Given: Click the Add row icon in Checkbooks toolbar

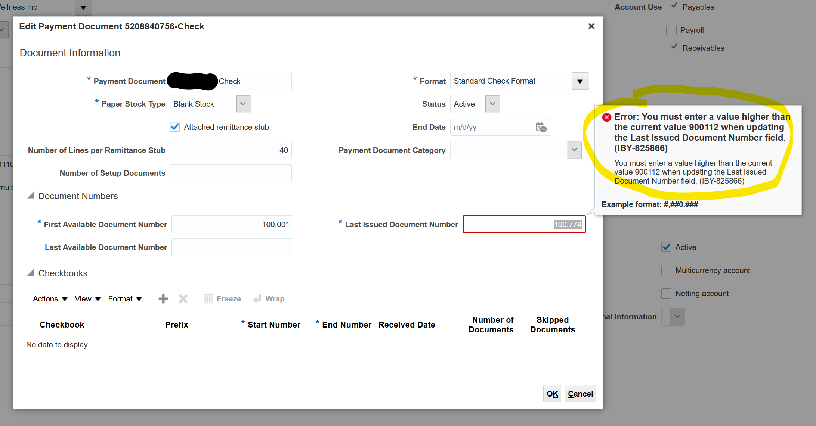Looking at the screenshot, I should tap(163, 298).
